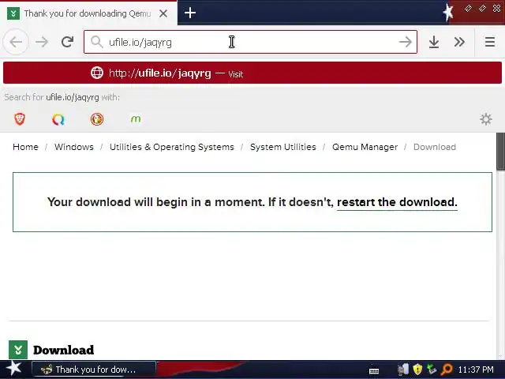Viewport: 505px width, 379px height.
Task: Minimize the browser window
Action: click(x=468, y=9)
